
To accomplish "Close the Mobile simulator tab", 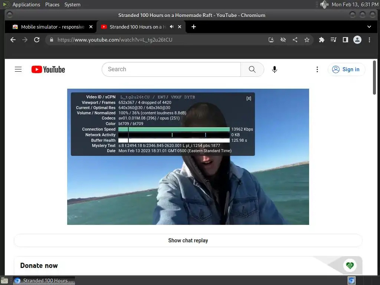I will tap(91, 27).
